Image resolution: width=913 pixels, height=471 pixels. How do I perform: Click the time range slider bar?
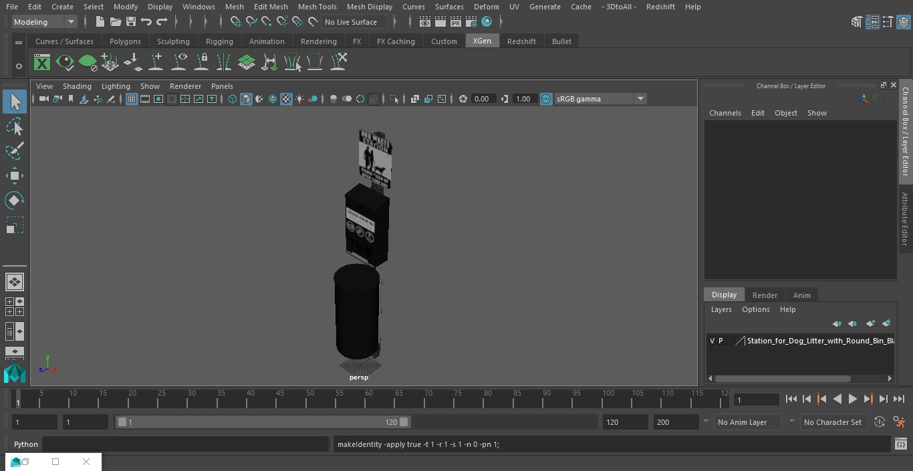[263, 422]
